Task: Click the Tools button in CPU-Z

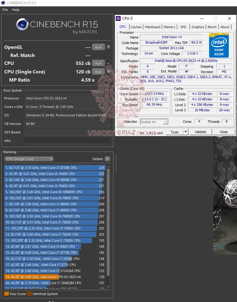Action: [175, 132]
